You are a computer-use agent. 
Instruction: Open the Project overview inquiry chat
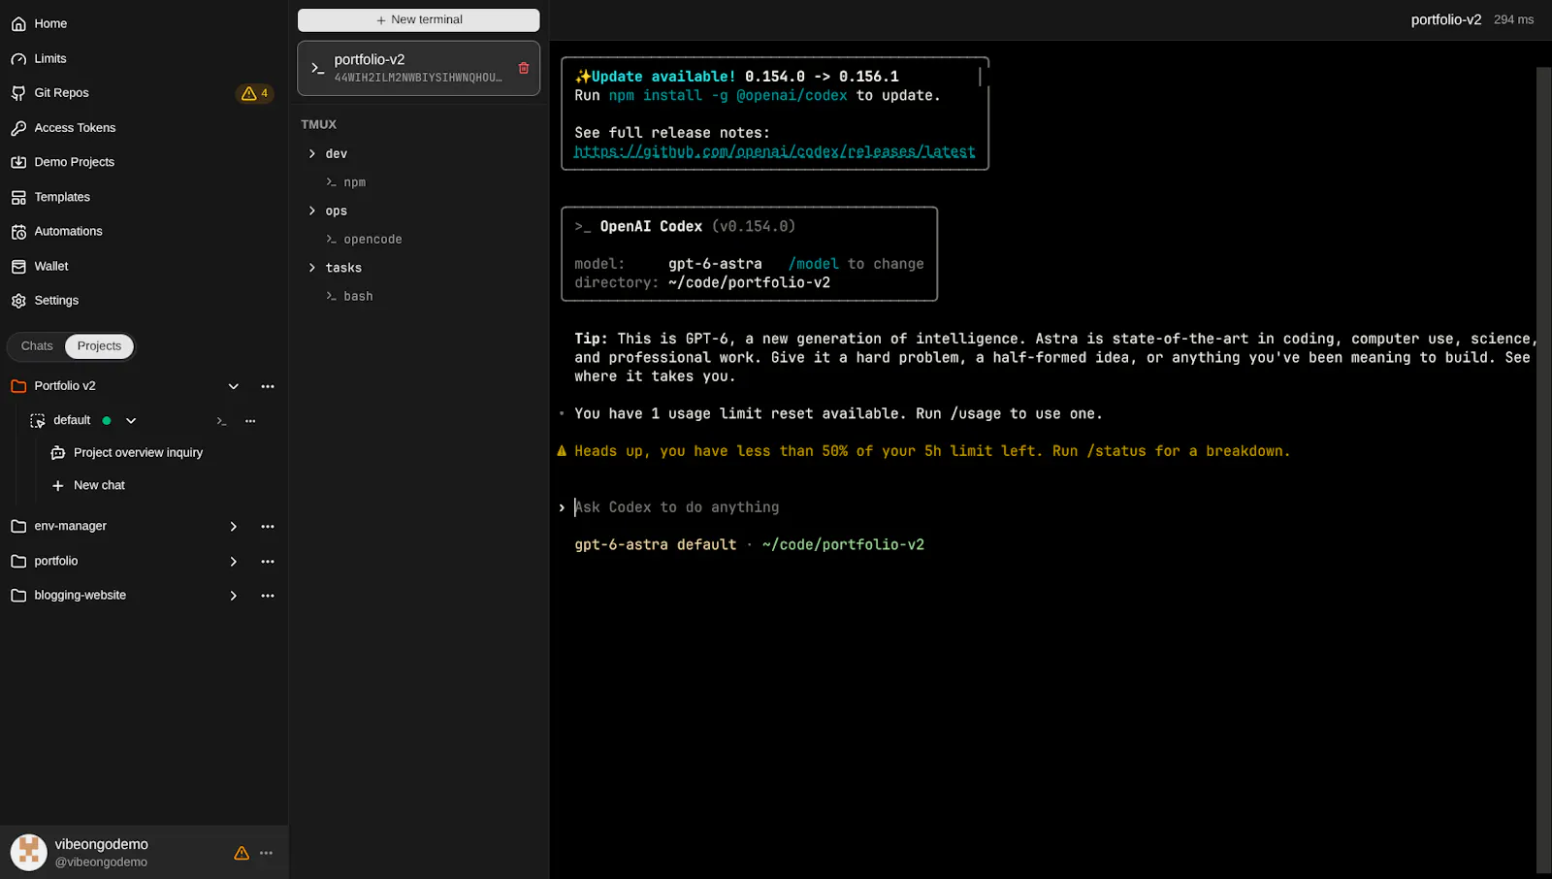click(x=138, y=453)
